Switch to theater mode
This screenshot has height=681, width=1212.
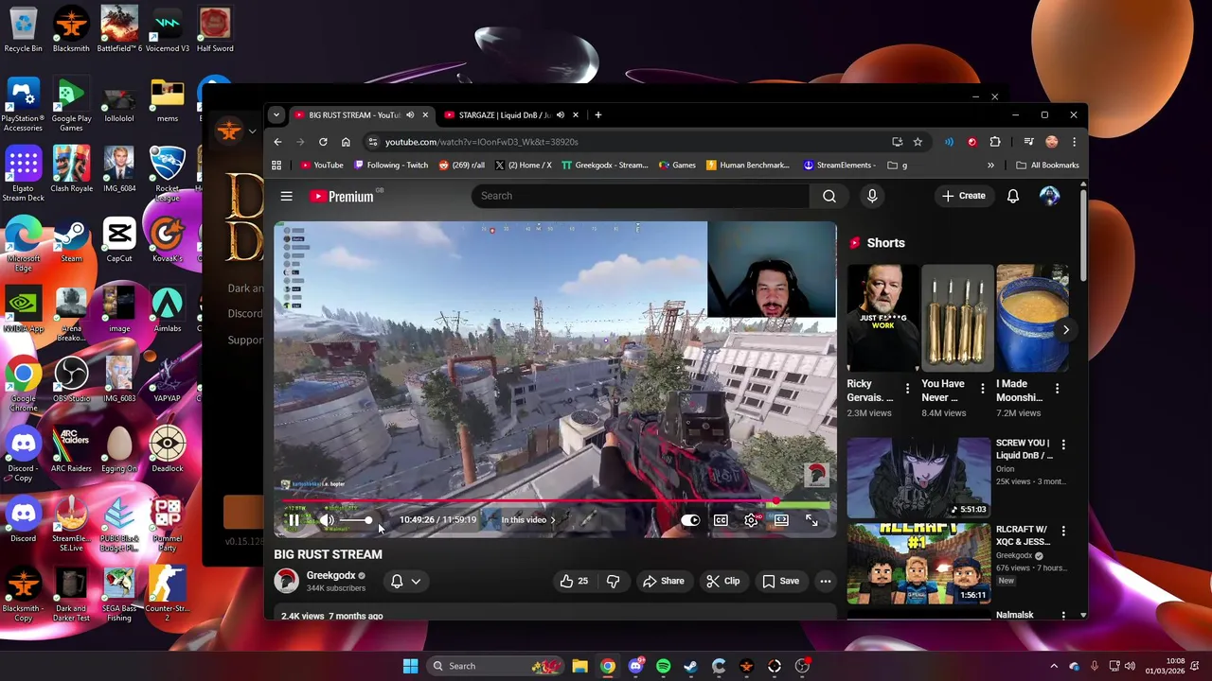pyautogui.click(x=781, y=520)
